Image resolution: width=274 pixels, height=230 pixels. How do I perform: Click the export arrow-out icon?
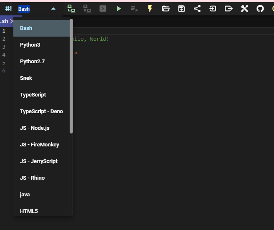pyautogui.click(x=229, y=9)
